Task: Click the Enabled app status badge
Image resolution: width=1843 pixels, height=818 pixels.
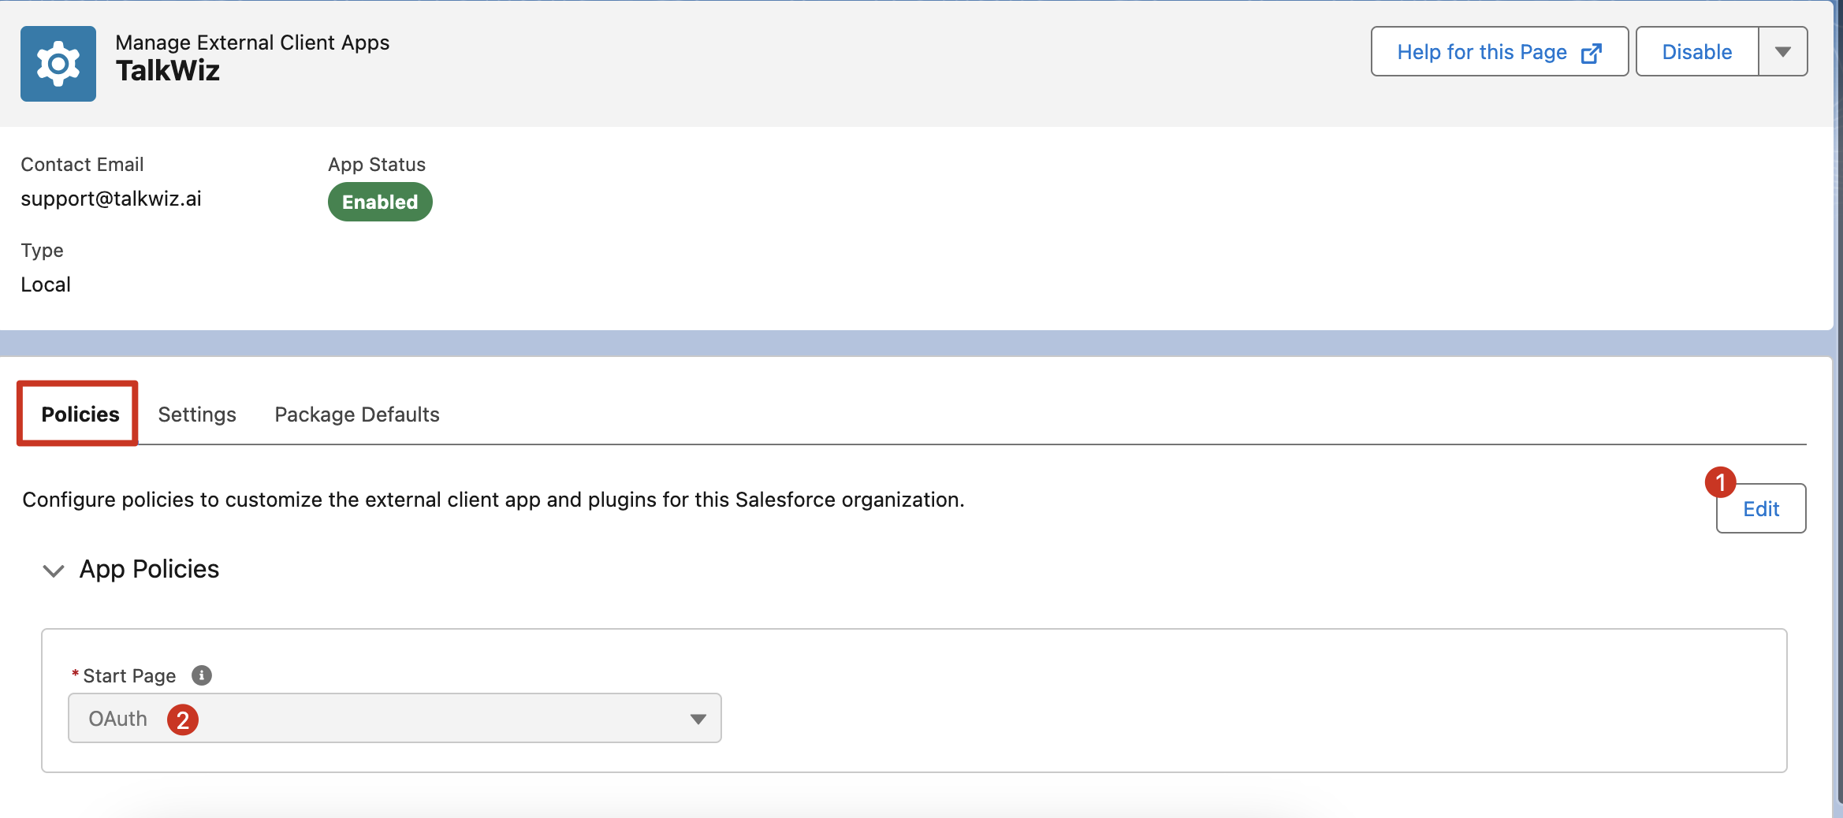Action: click(380, 202)
